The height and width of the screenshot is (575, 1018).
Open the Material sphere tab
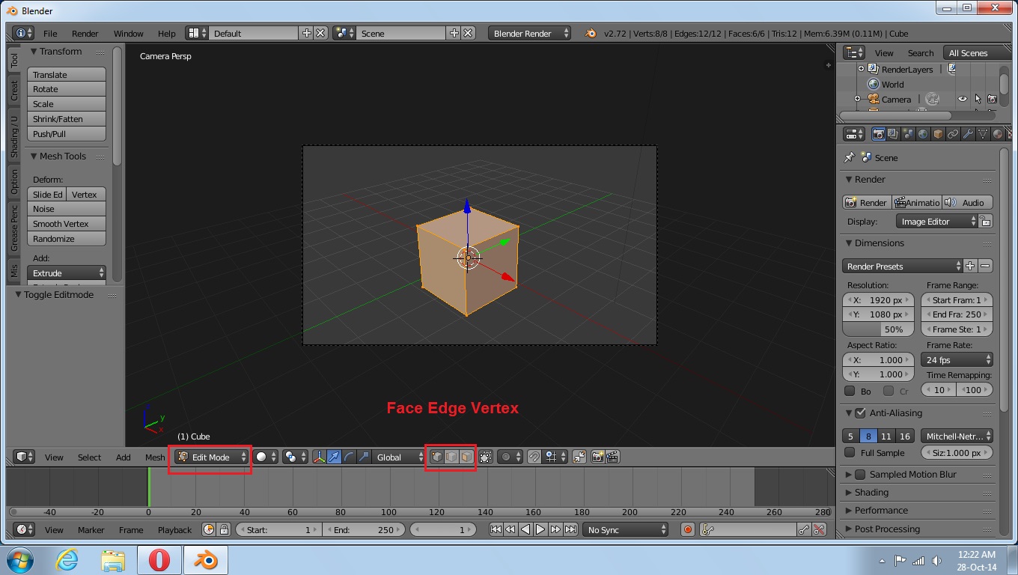998,134
